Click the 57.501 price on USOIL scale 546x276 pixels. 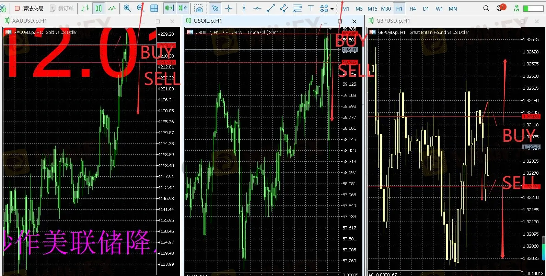click(349, 239)
